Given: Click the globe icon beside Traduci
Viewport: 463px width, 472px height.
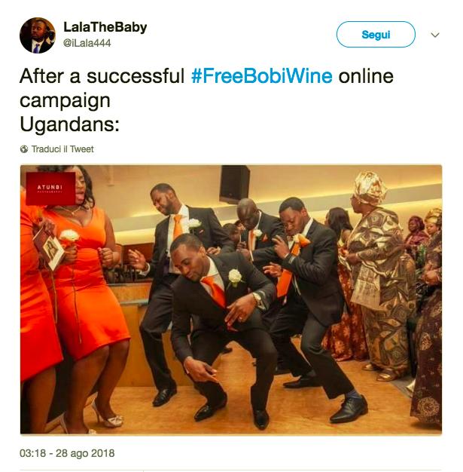Looking at the screenshot, I should click(x=24, y=149).
